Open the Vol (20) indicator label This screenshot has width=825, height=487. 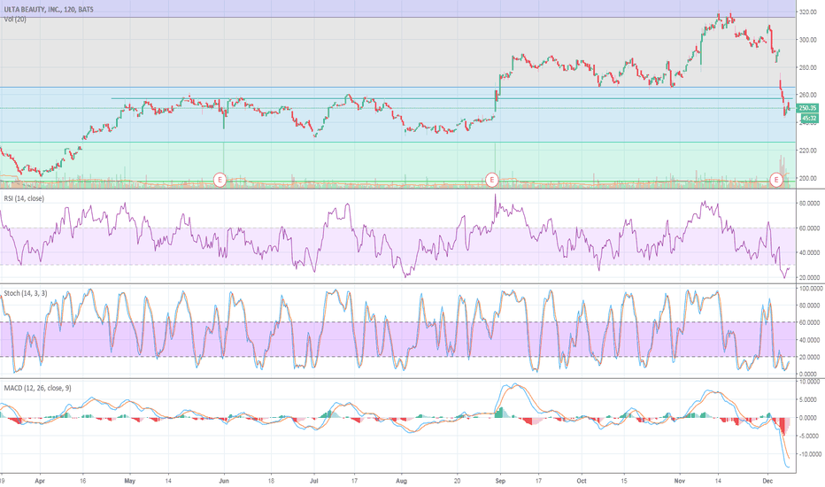[x=15, y=19]
